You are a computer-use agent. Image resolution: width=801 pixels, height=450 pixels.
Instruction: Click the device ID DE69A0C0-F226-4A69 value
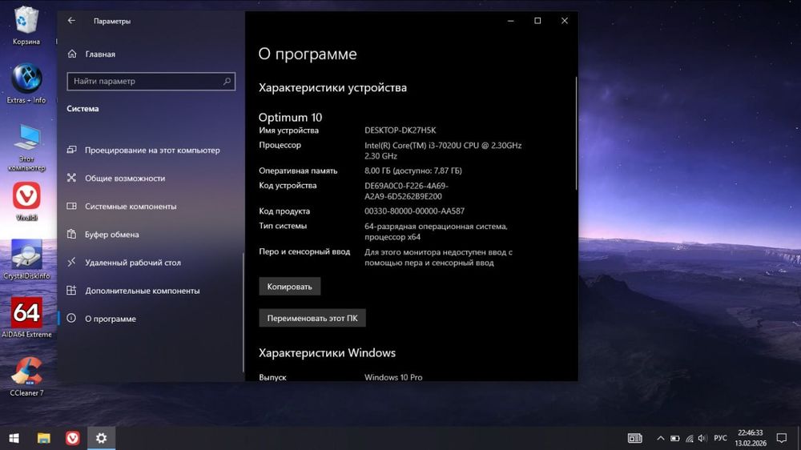(406, 191)
